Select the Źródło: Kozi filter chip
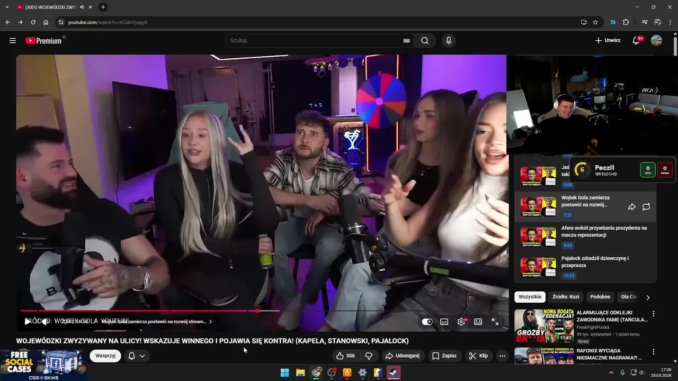This screenshot has height=381, width=678. 566,297
